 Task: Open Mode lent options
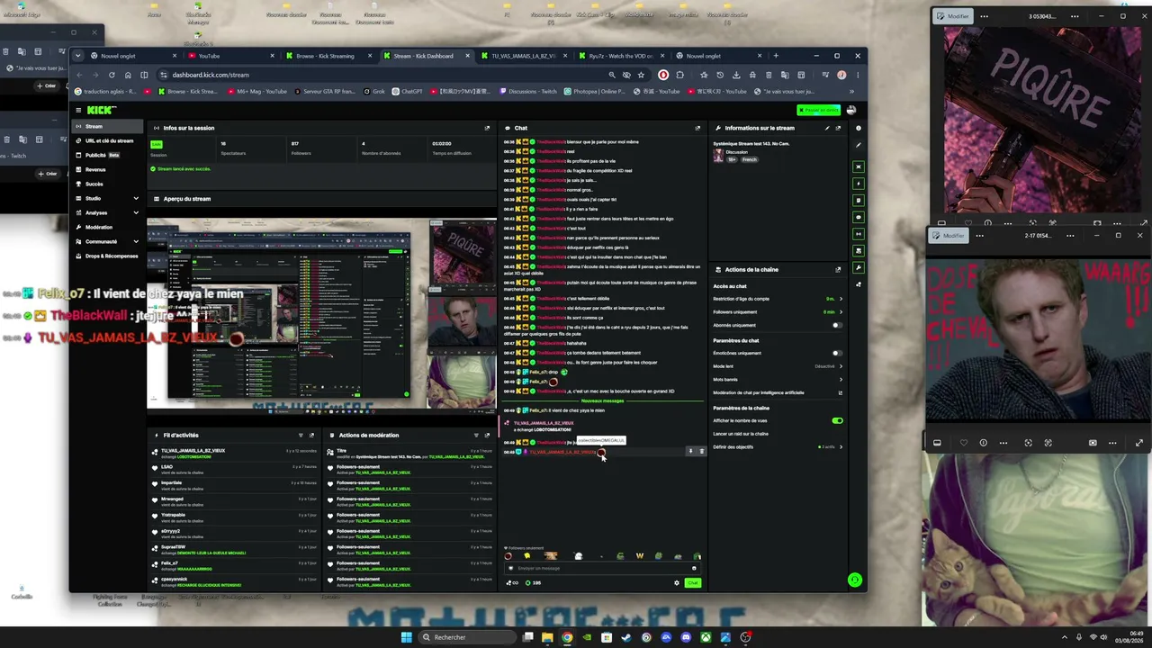(778, 366)
